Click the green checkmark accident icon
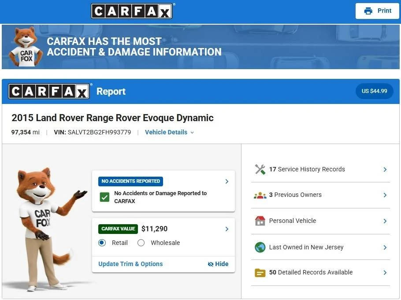This screenshot has height=300, width=401. pyautogui.click(x=104, y=197)
